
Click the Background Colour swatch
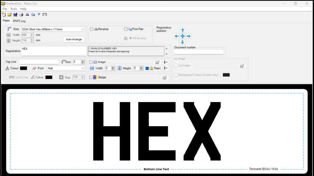click(226, 75)
